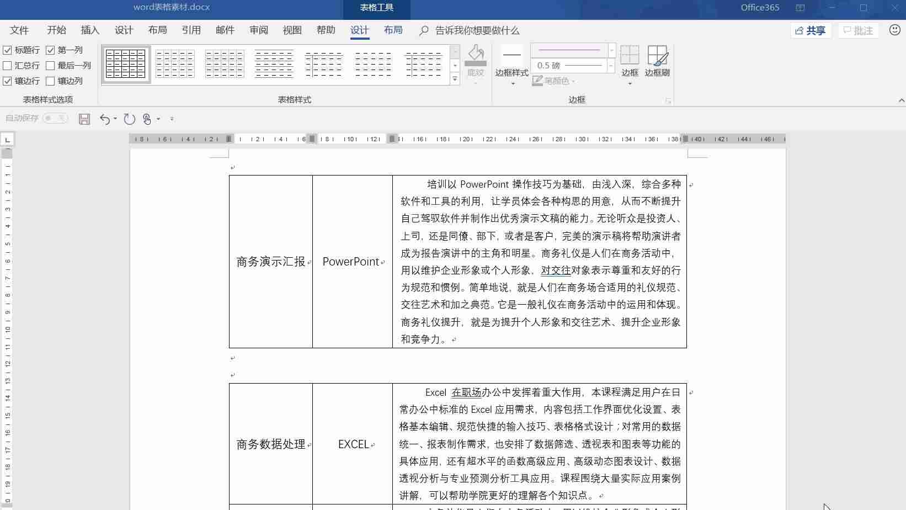Select the second table style thumbnail

175,64
